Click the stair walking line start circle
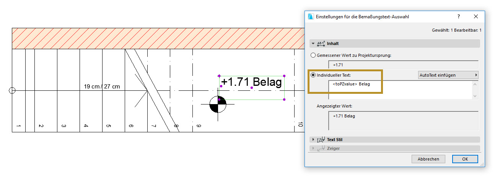Image resolution: width=500 pixels, height=180 pixels. pos(12,90)
